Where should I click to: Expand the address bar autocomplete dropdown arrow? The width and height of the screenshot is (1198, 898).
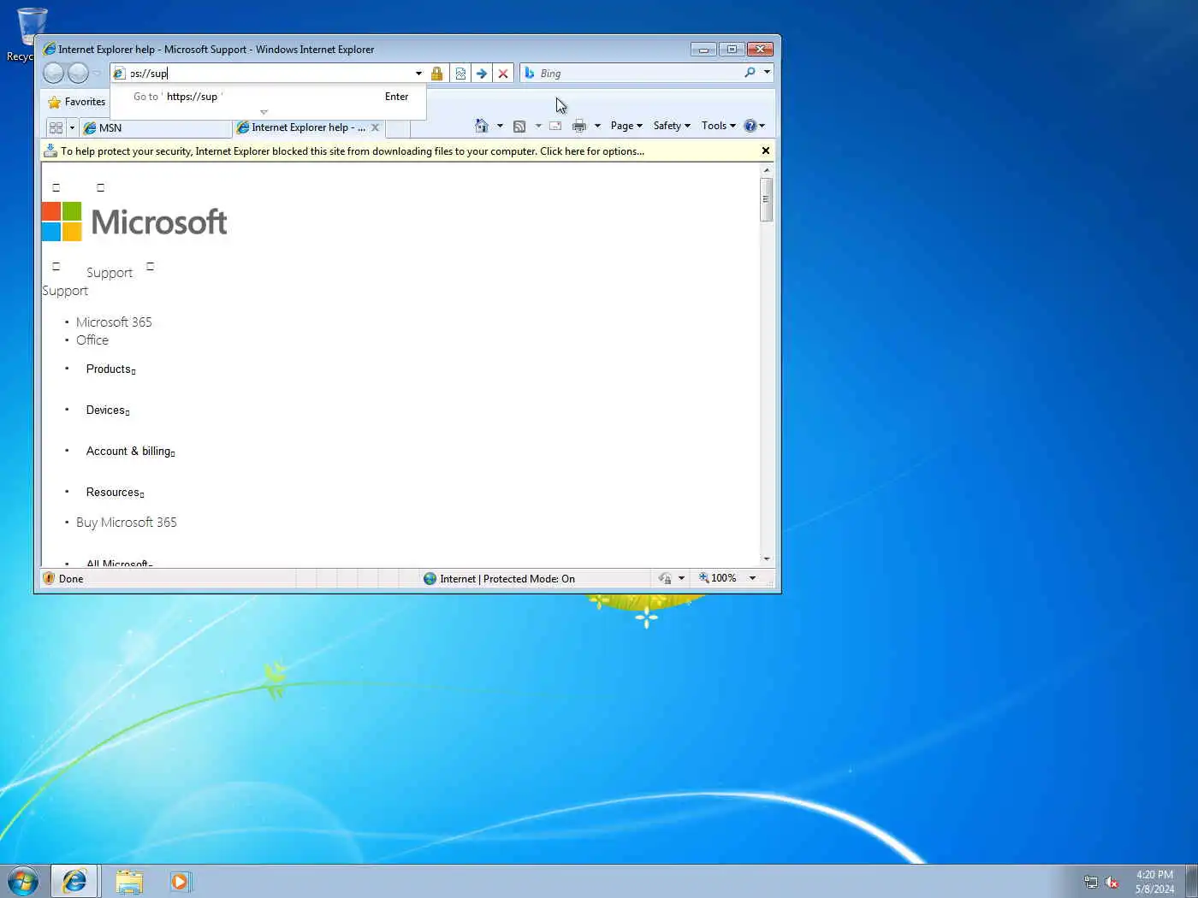(418, 74)
